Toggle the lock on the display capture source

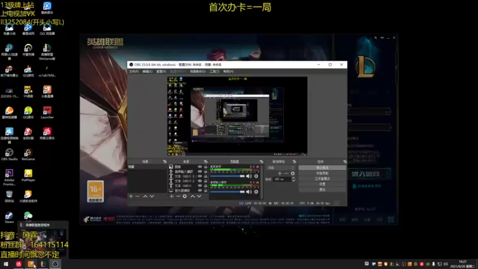pos(206,190)
